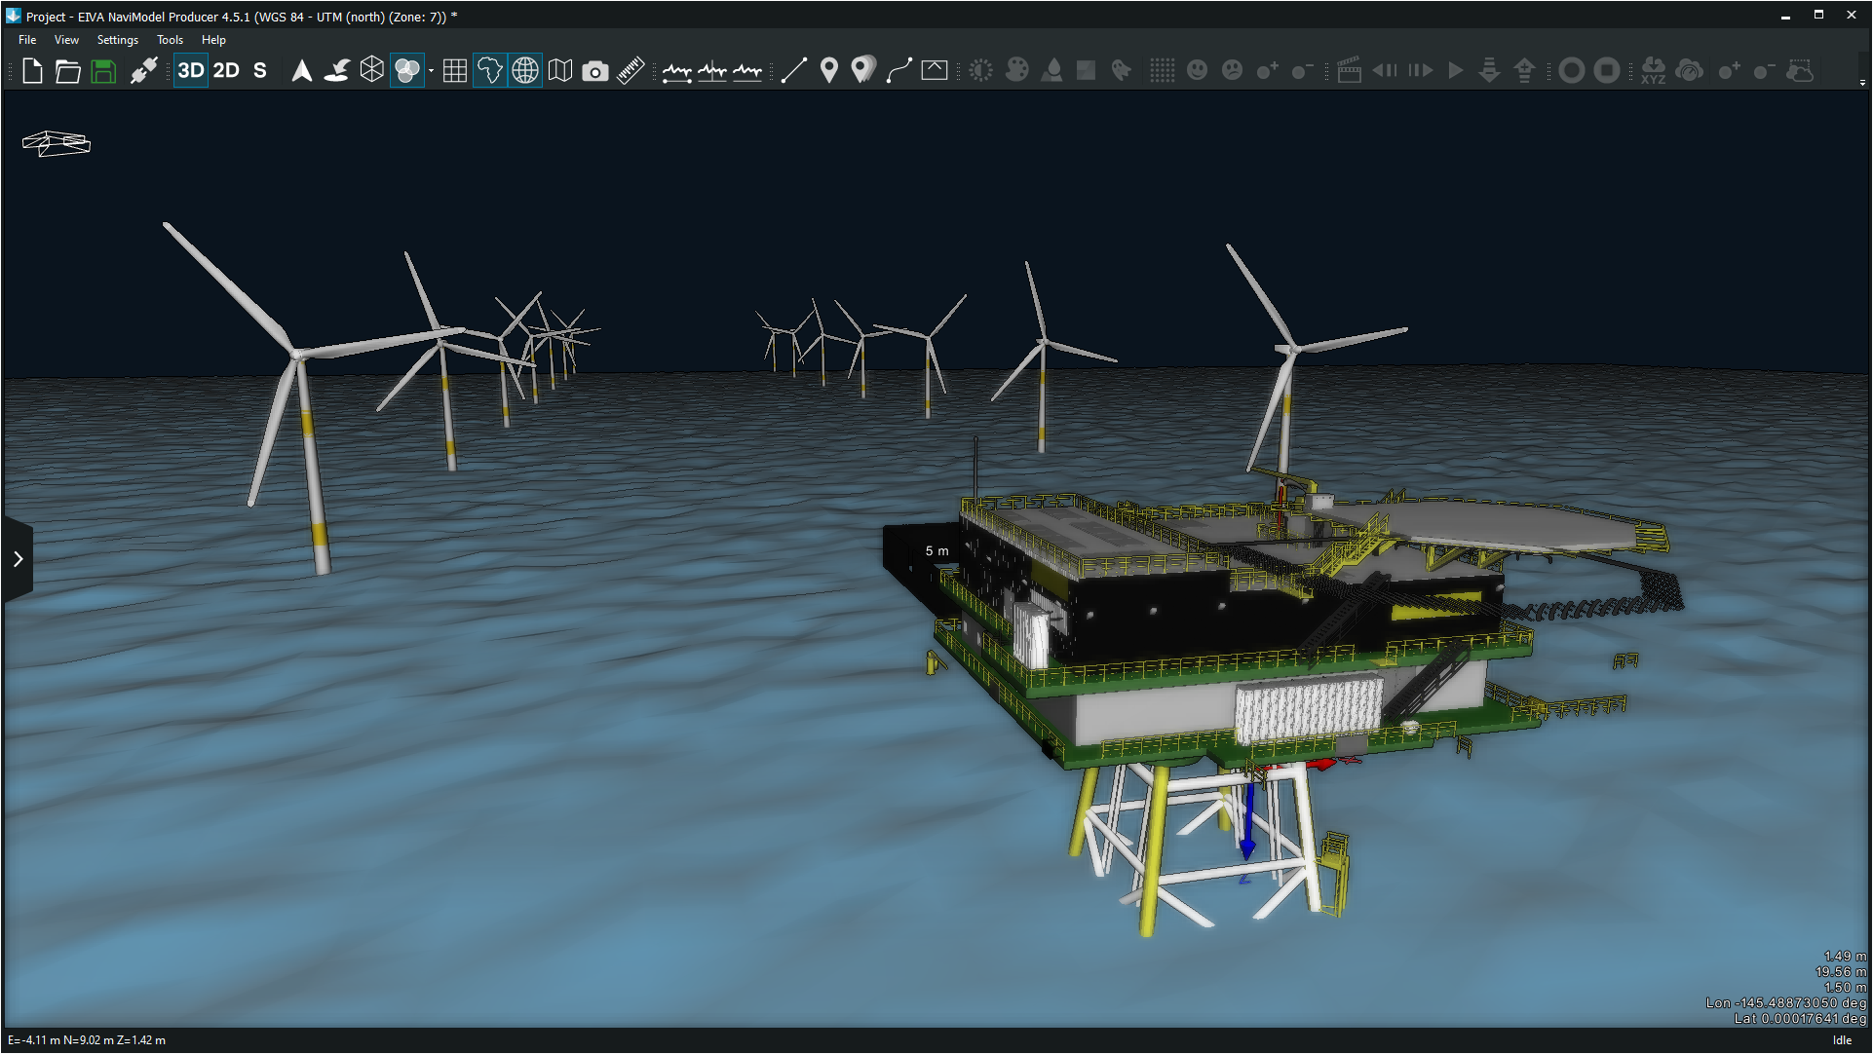Image resolution: width=1873 pixels, height=1054 pixels.
Task: Click the north arrow icon
Action: 302,70
